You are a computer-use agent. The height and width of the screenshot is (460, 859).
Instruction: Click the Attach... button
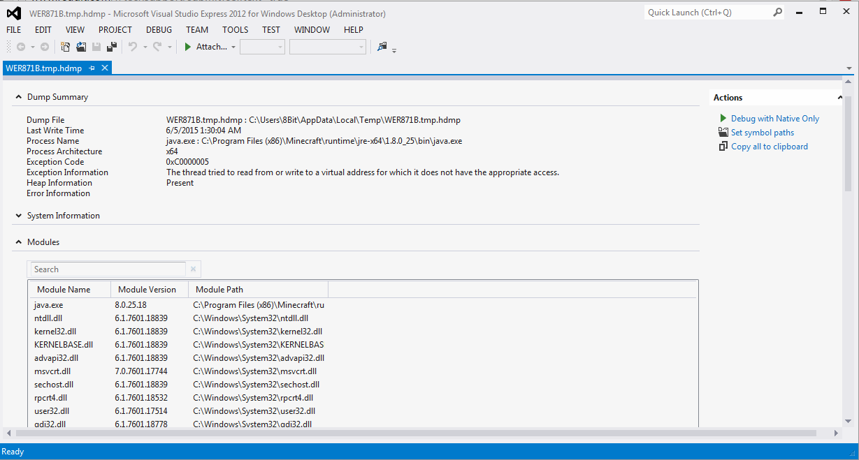pos(212,47)
